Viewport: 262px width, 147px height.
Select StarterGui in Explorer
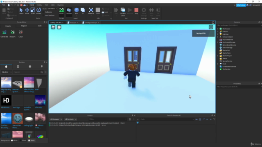(x=226, y=50)
